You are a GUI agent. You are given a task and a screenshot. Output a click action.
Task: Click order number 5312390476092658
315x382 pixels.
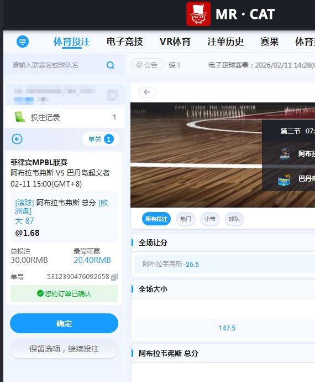[x=78, y=277]
